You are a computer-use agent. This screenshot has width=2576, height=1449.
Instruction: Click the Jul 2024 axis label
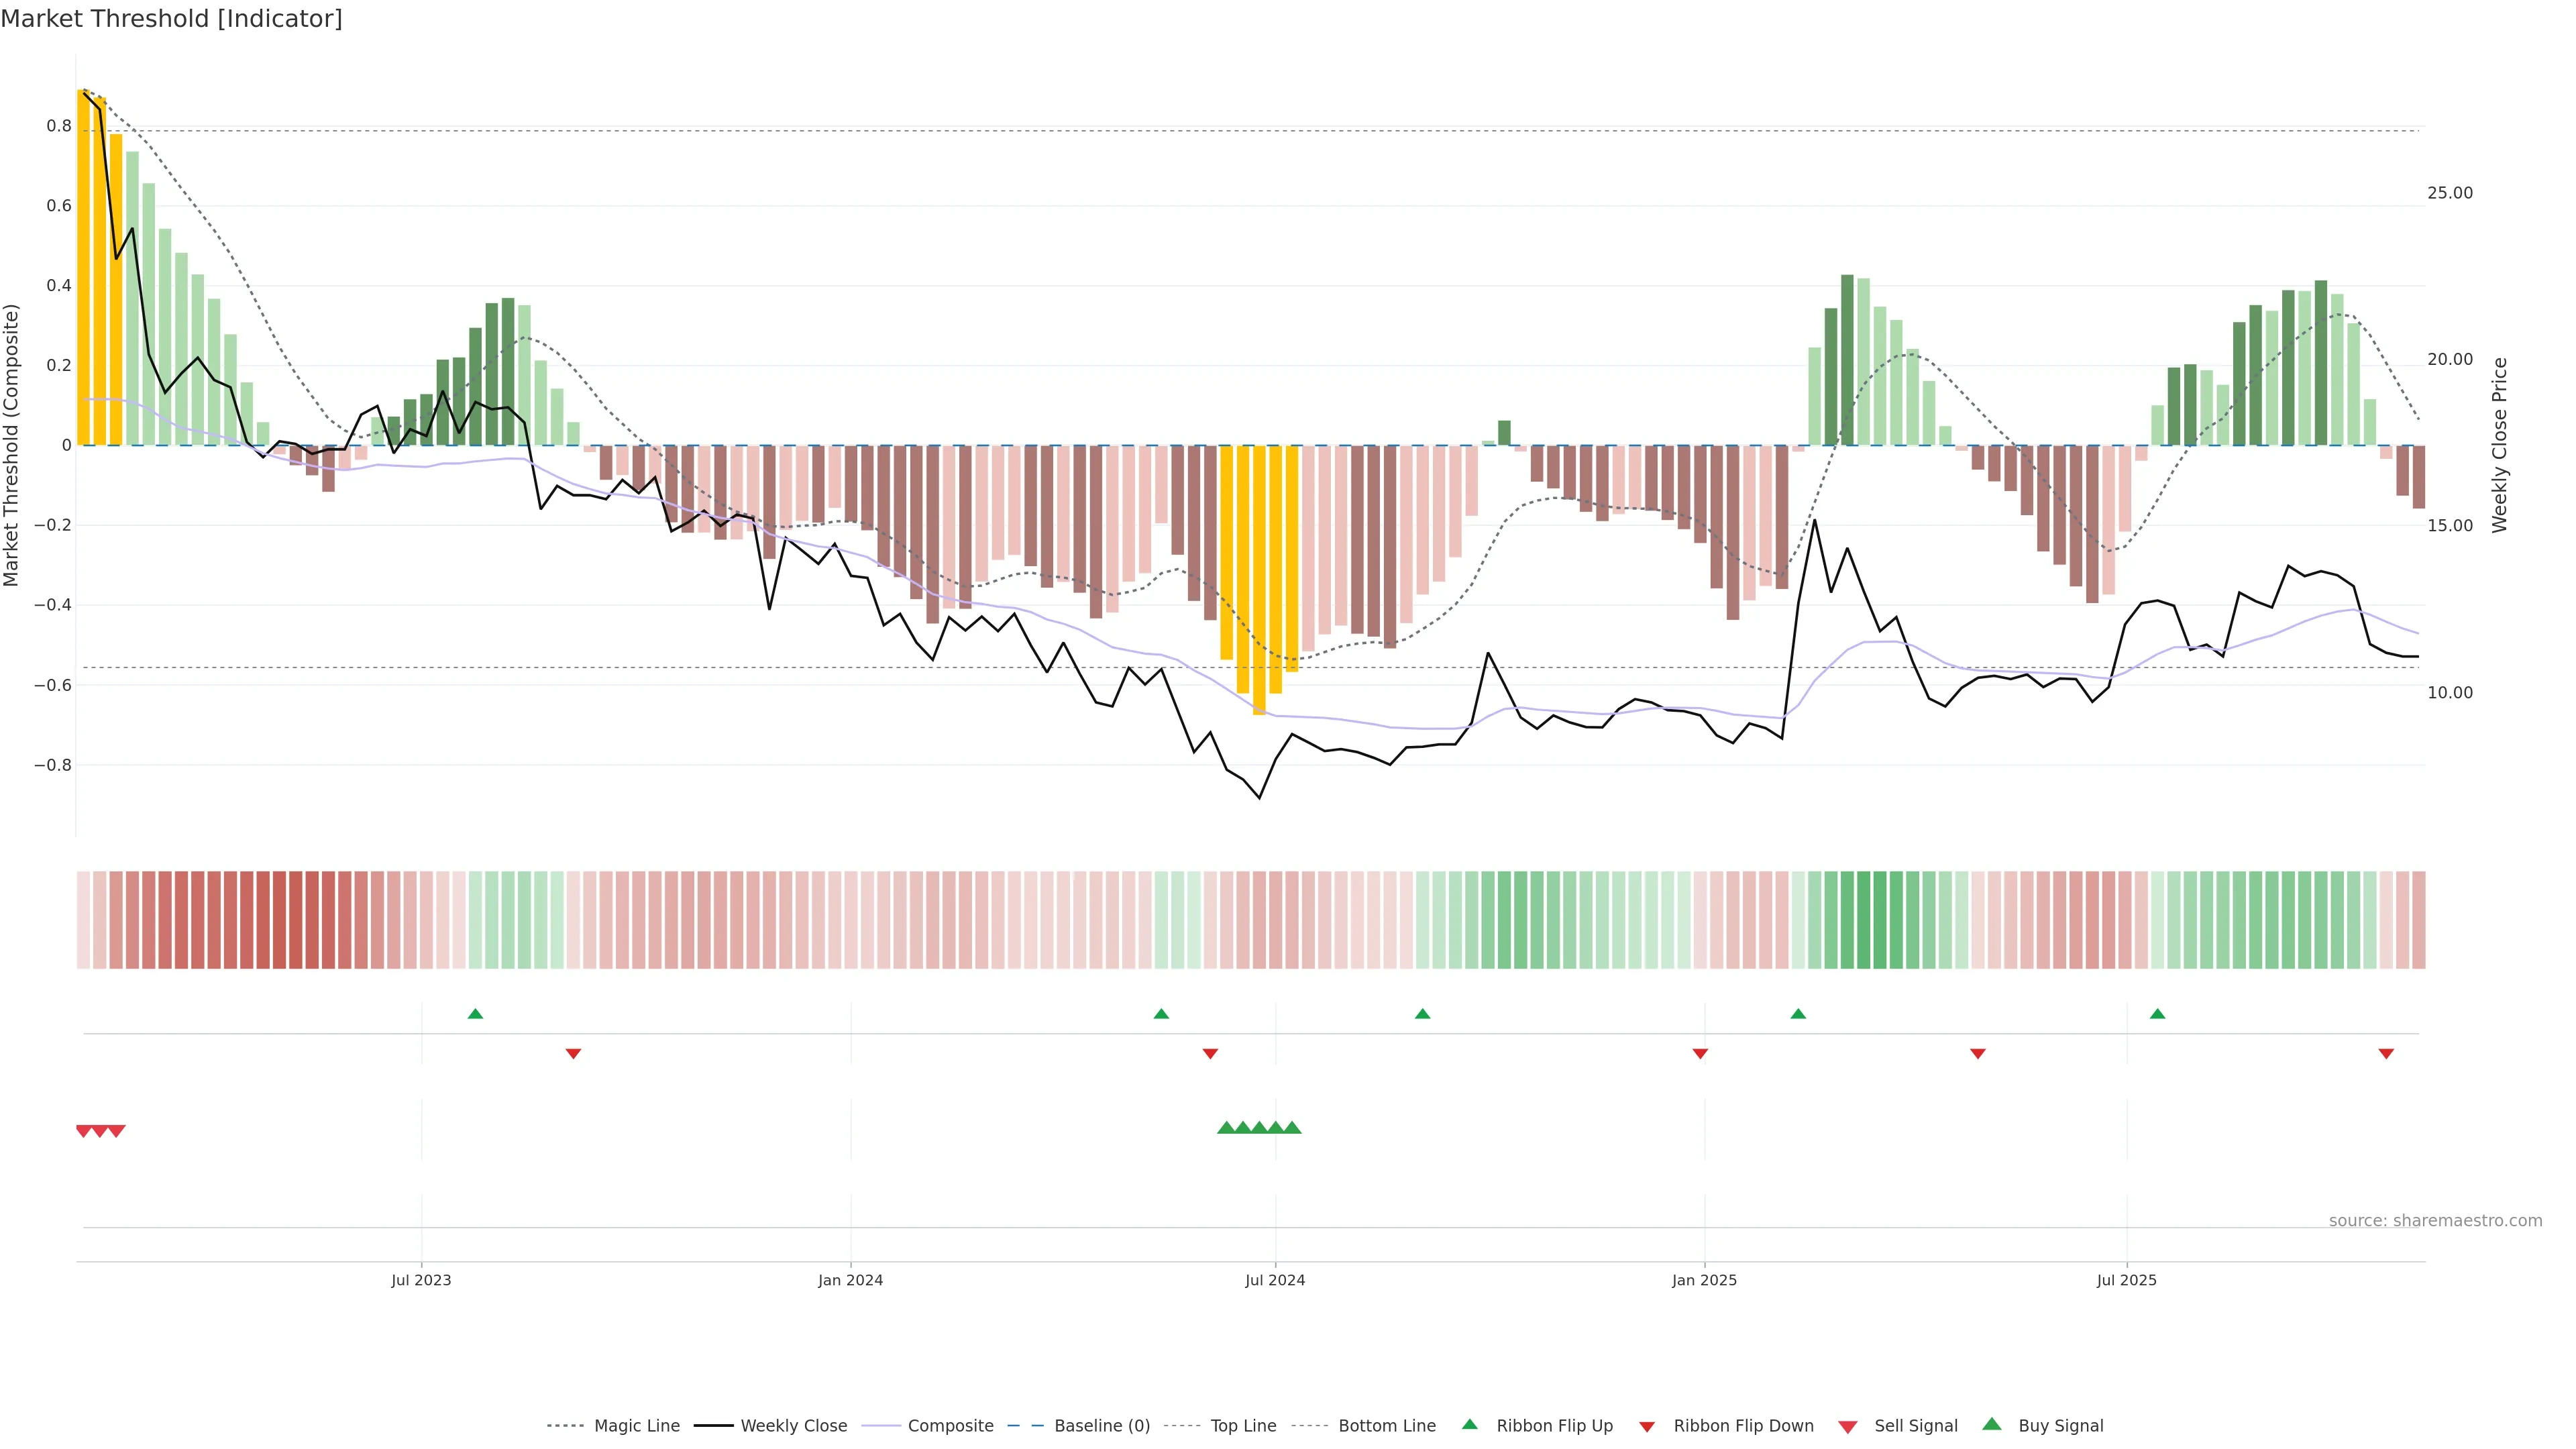(x=1275, y=1280)
